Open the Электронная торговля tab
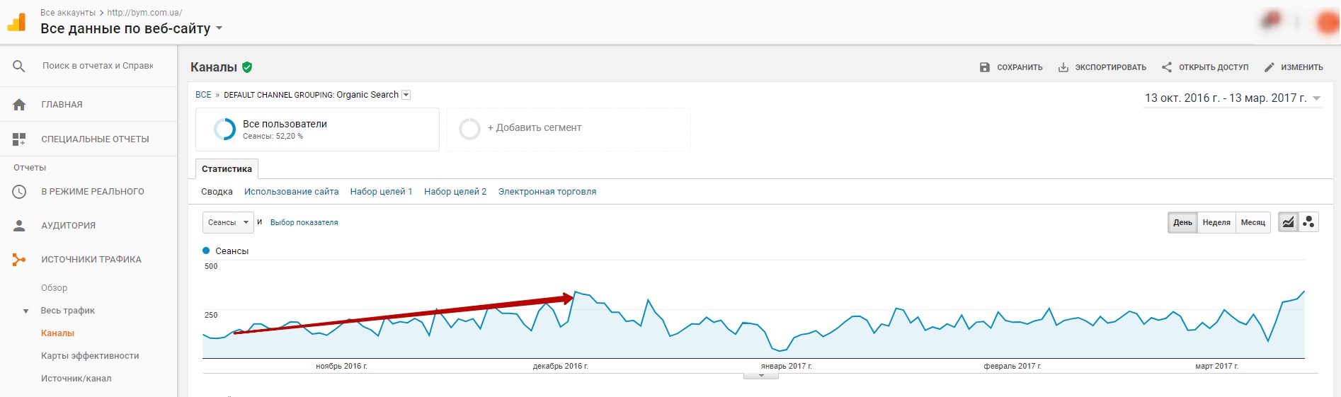This screenshot has height=397, width=1341. 547,192
